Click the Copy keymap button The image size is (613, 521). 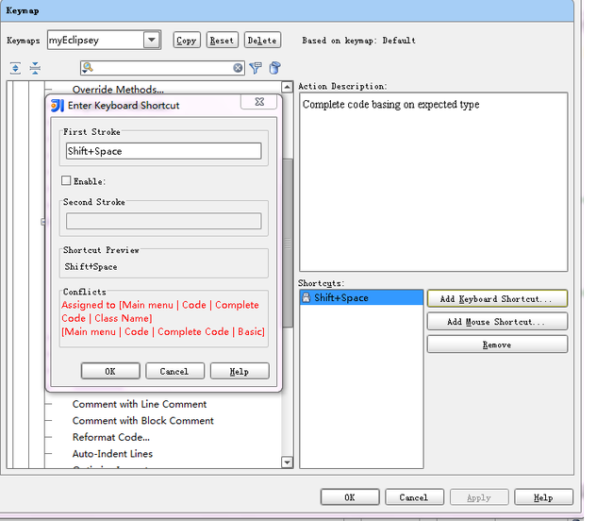tap(187, 41)
